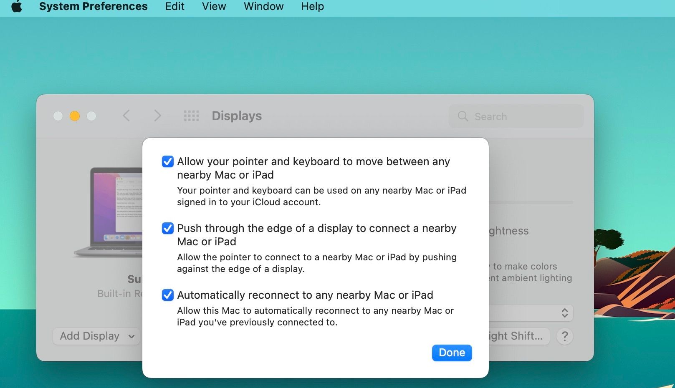Click the Search field in Displays window
Image resolution: width=675 pixels, height=388 pixels.
516,116
